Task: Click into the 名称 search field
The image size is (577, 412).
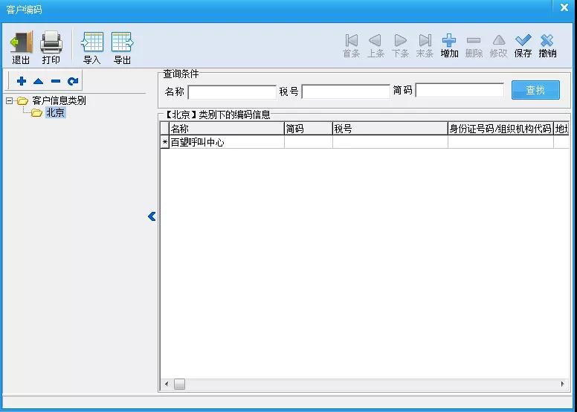Action: tap(232, 92)
